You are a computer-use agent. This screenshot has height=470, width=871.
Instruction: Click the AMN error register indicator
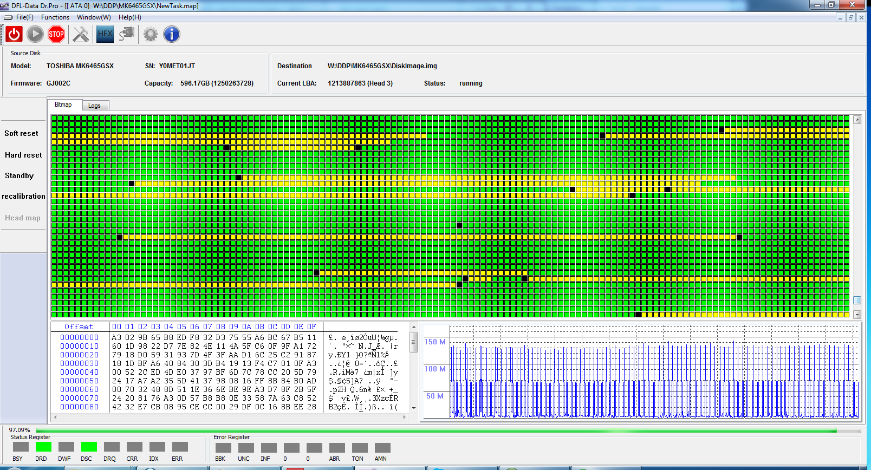382,448
